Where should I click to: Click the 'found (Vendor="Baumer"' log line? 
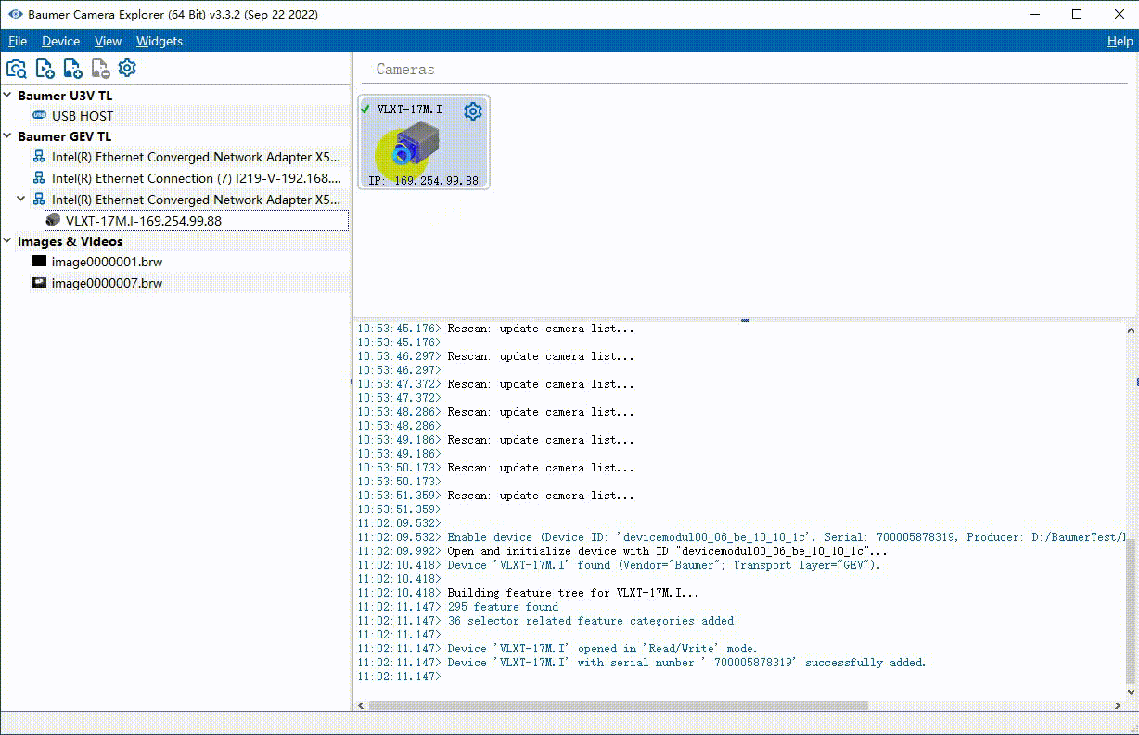(x=664, y=565)
